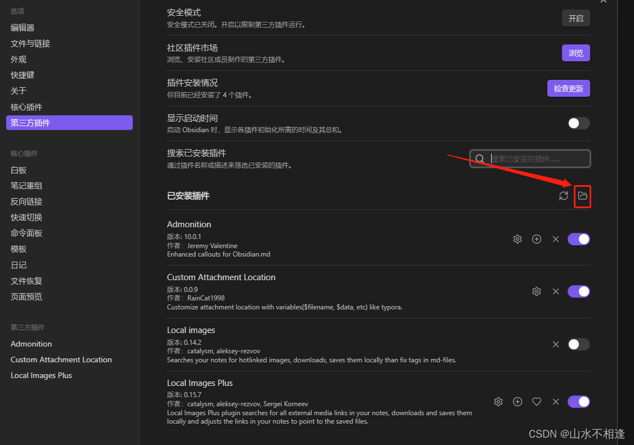Viewport: 634px width, 445px height.
Task: Select 快捷键 in the options sidebar
Action: pyautogui.click(x=22, y=75)
